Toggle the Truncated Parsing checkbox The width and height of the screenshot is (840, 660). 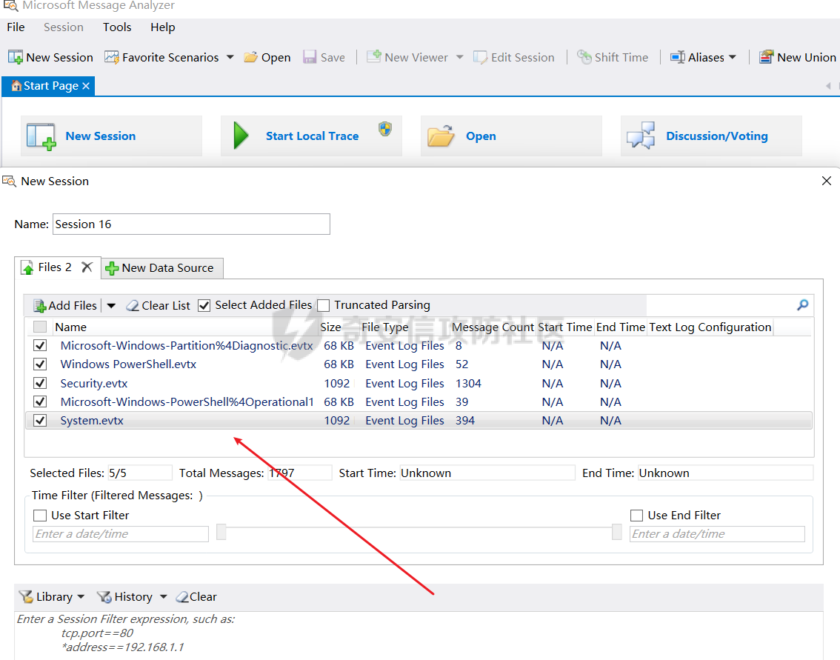click(324, 305)
